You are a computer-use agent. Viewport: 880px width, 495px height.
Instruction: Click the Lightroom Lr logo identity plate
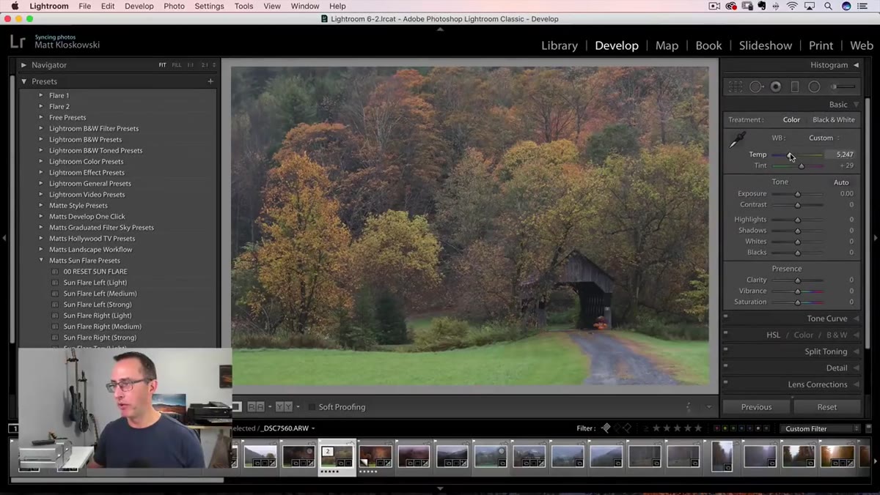tap(18, 42)
